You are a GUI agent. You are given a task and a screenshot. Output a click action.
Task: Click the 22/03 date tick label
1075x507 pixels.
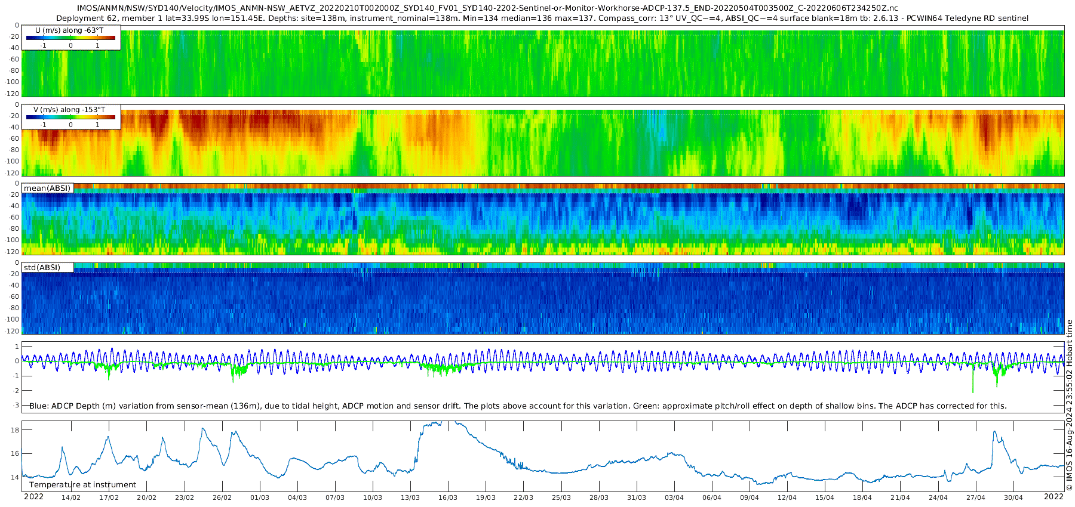(x=523, y=497)
